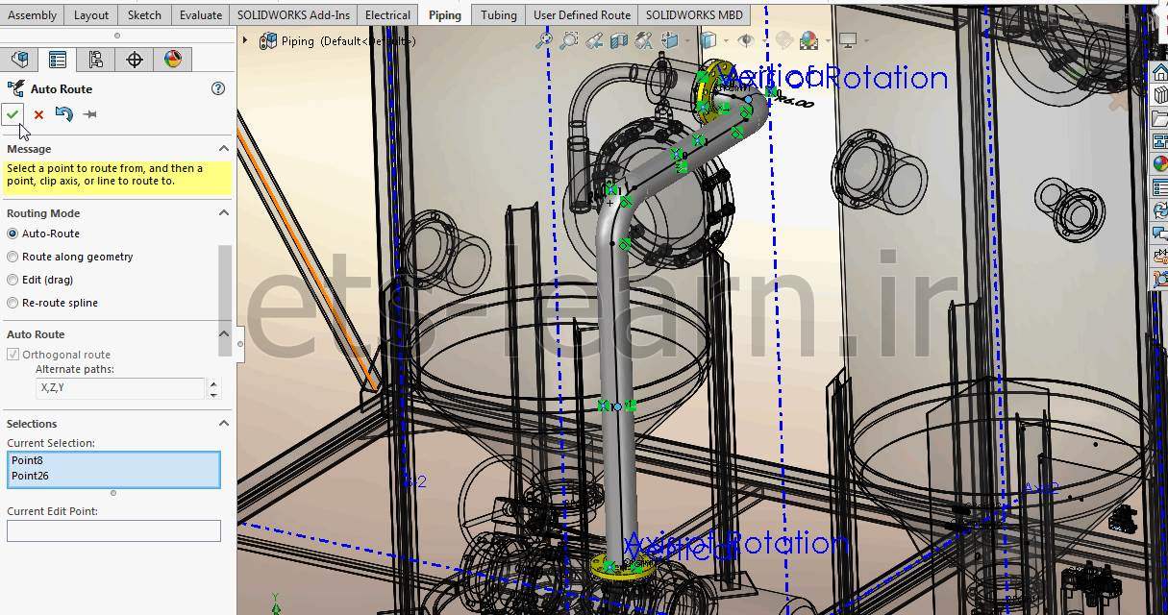The width and height of the screenshot is (1168, 615).
Task: Click Zoom to Fit in view toolbar
Action: coord(544,40)
